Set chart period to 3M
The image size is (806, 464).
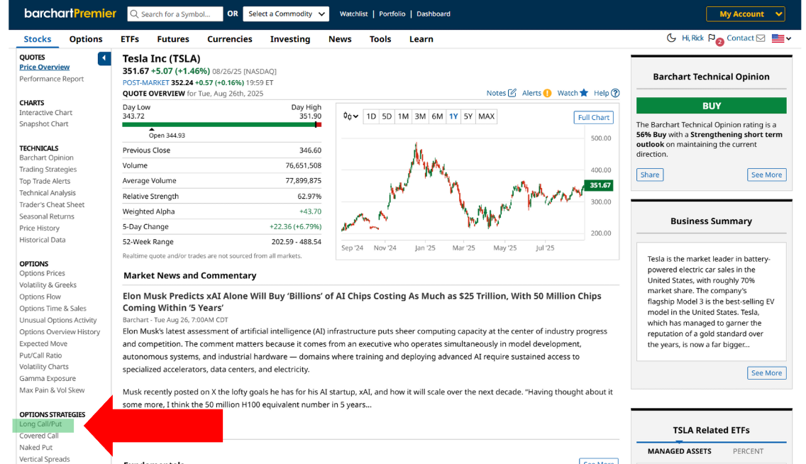coord(420,116)
